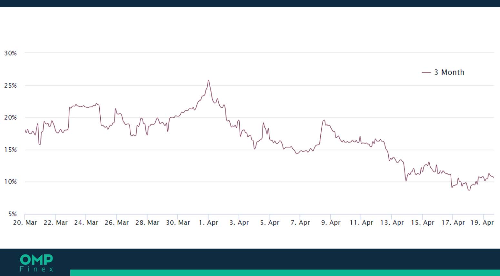Click the 9. Apr date label
Viewport: 500px width, 276px height.
click(331, 223)
